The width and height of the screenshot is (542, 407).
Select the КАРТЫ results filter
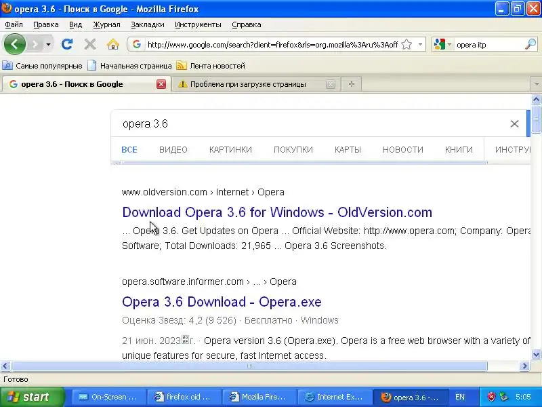point(348,149)
